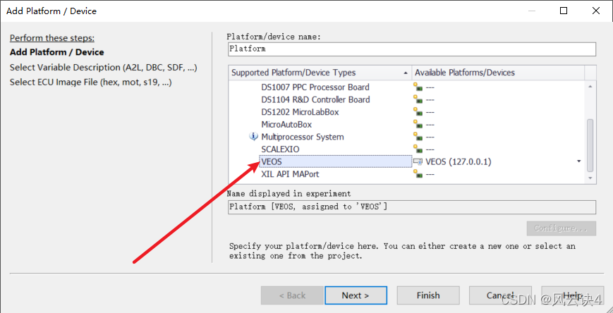The image size is (613, 313).
Task: Click VEOS (127.0.0.1) platform icon
Action: tap(418, 161)
